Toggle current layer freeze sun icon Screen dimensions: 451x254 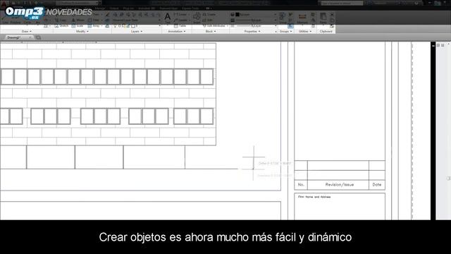click(119, 26)
